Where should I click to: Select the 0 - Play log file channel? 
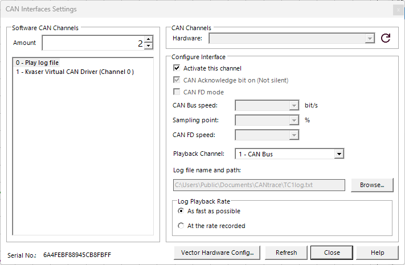(38, 63)
